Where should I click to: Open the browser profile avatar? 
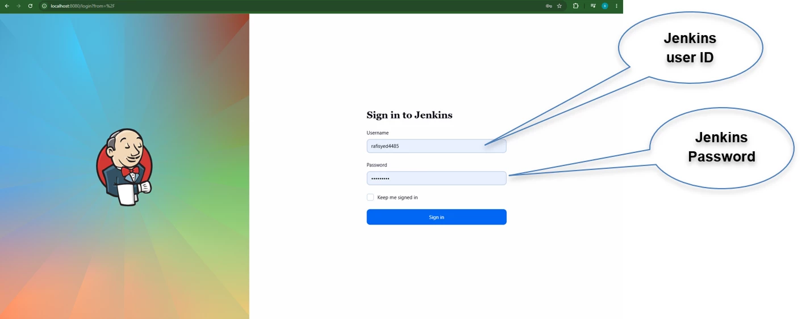(605, 6)
